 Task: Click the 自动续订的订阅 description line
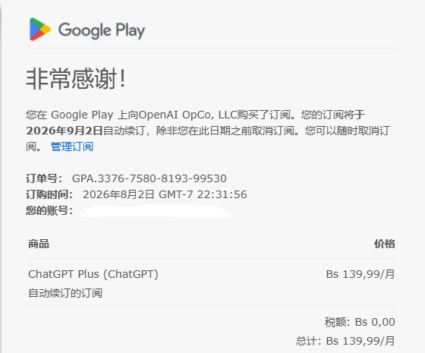click(x=65, y=293)
